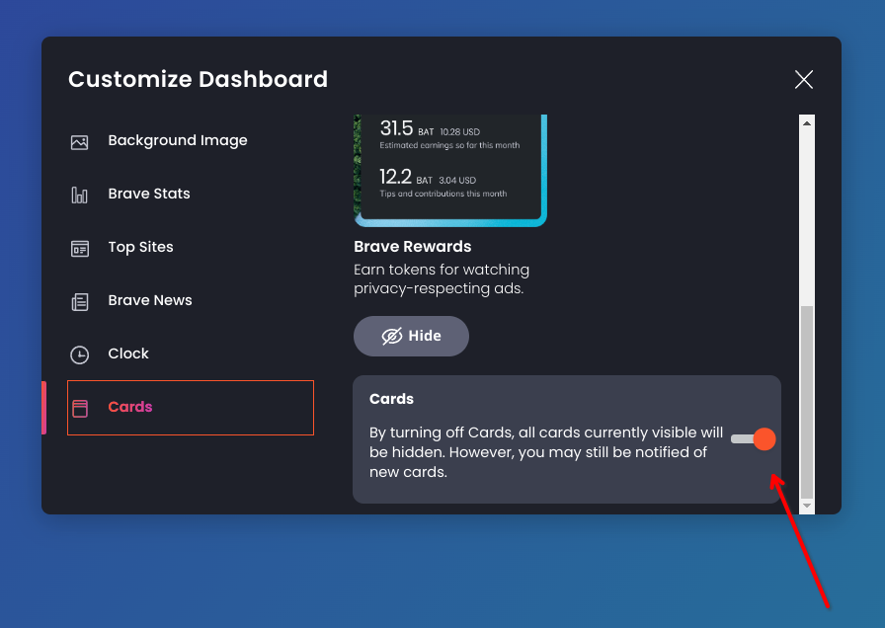Click the scrollbar down arrow

point(807,506)
